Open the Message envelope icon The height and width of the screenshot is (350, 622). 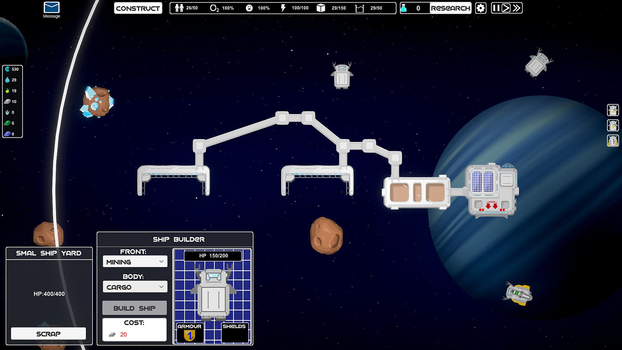click(x=52, y=8)
